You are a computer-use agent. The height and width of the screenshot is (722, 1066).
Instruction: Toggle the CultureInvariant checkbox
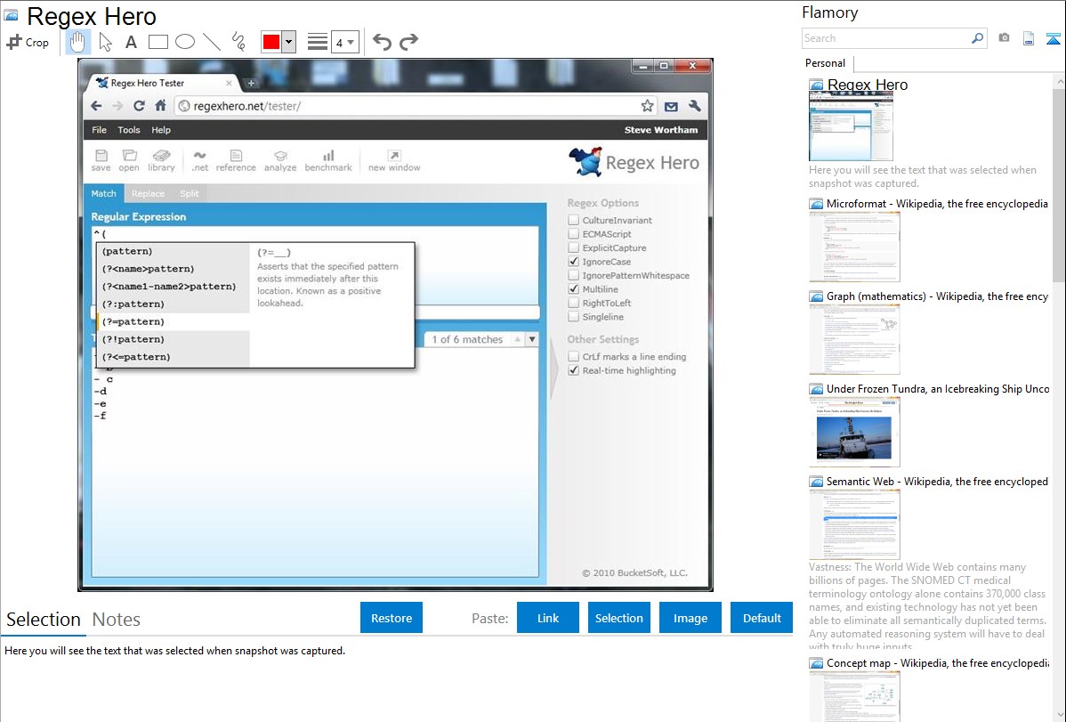(x=574, y=220)
